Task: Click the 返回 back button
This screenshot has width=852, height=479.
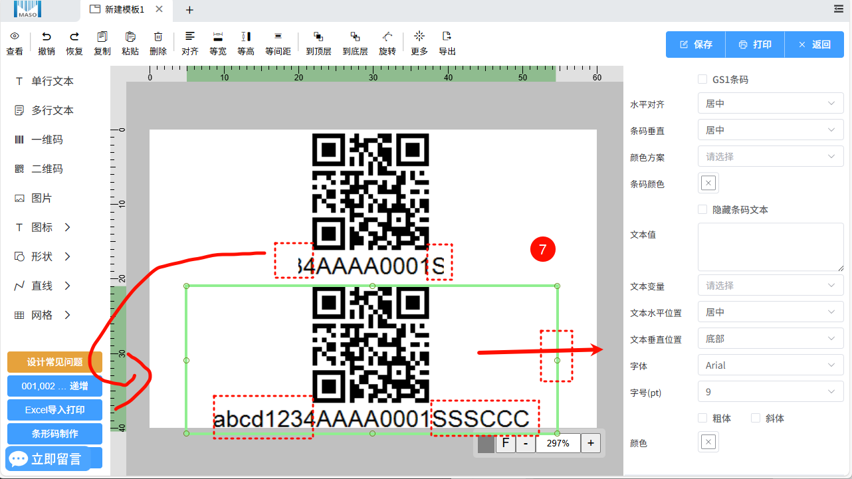Action: [x=814, y=45]
